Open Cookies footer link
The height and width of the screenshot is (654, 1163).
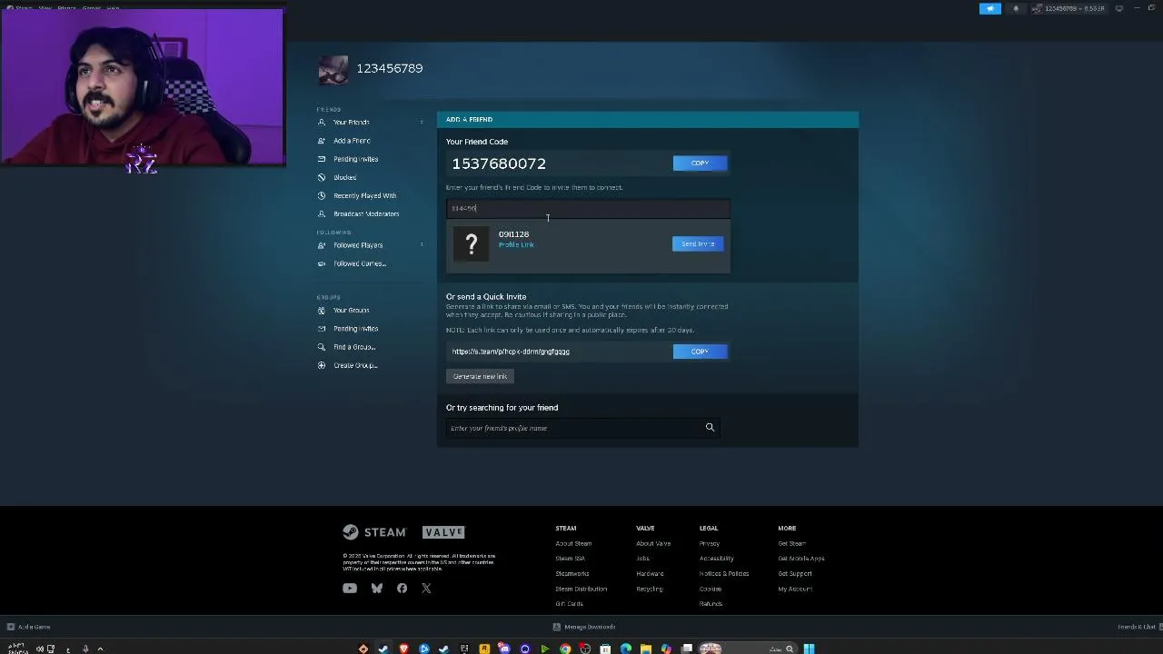click(x=711, y=589)
